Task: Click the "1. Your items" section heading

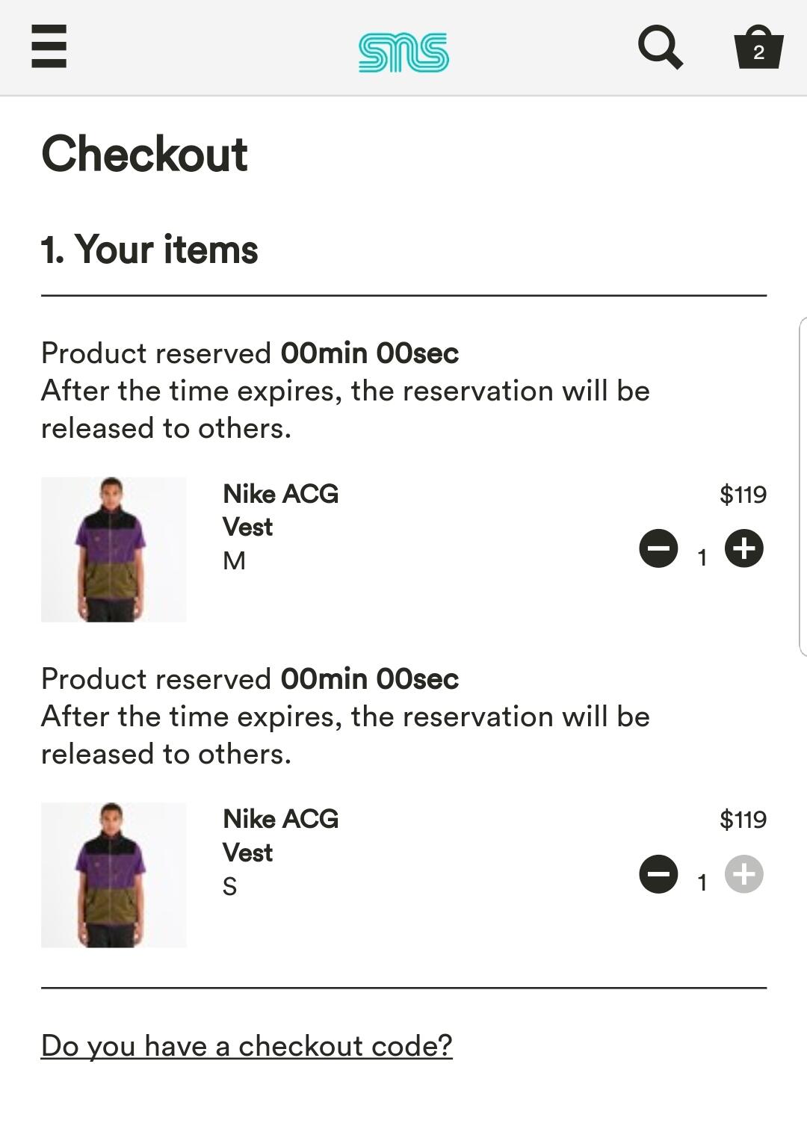Action: pos(149,250)
